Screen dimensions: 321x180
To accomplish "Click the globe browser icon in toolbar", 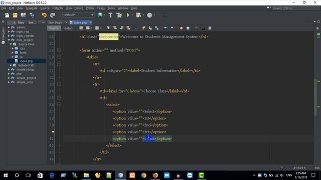I will coord(100,15).
